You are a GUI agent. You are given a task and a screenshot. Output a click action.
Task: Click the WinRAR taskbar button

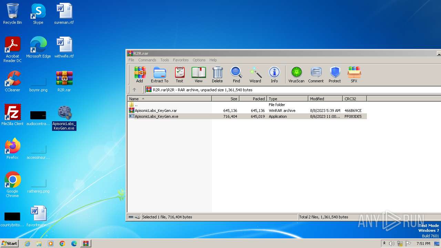86,244
